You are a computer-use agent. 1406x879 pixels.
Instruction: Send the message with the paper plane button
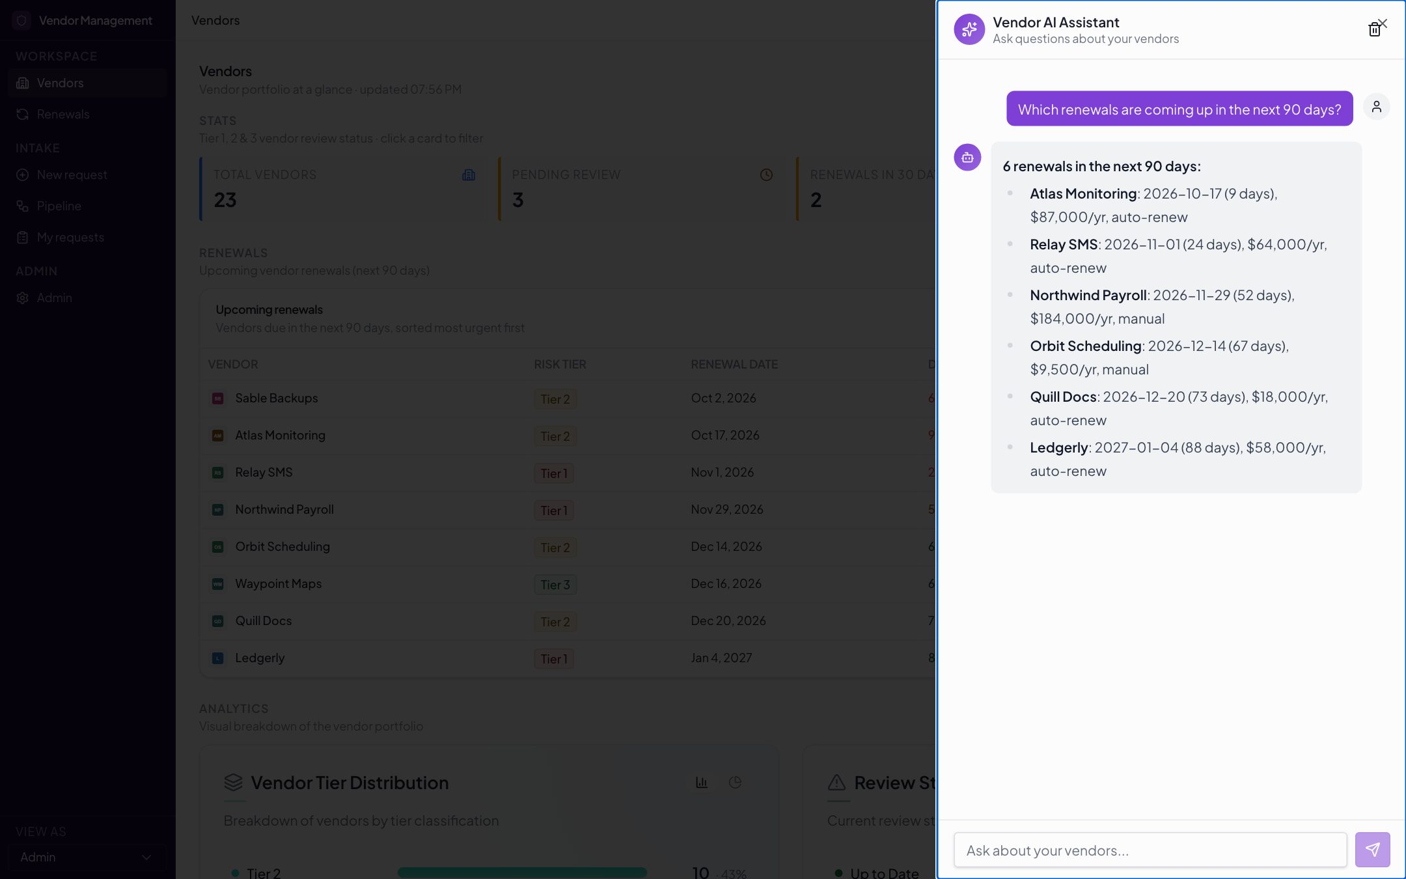point(1372,850)
